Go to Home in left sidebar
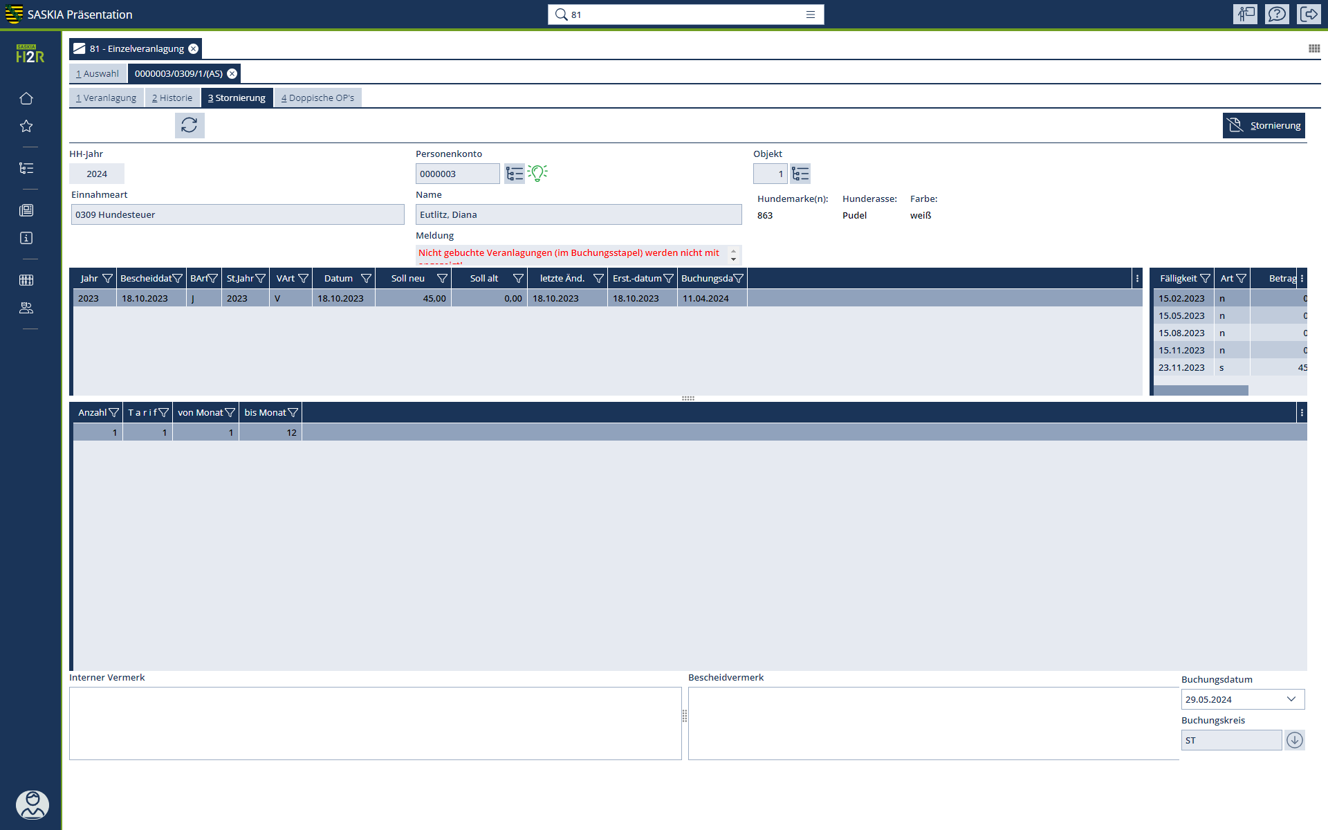 (x=26, y=98)
